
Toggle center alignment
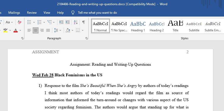[x=36, y=30]
